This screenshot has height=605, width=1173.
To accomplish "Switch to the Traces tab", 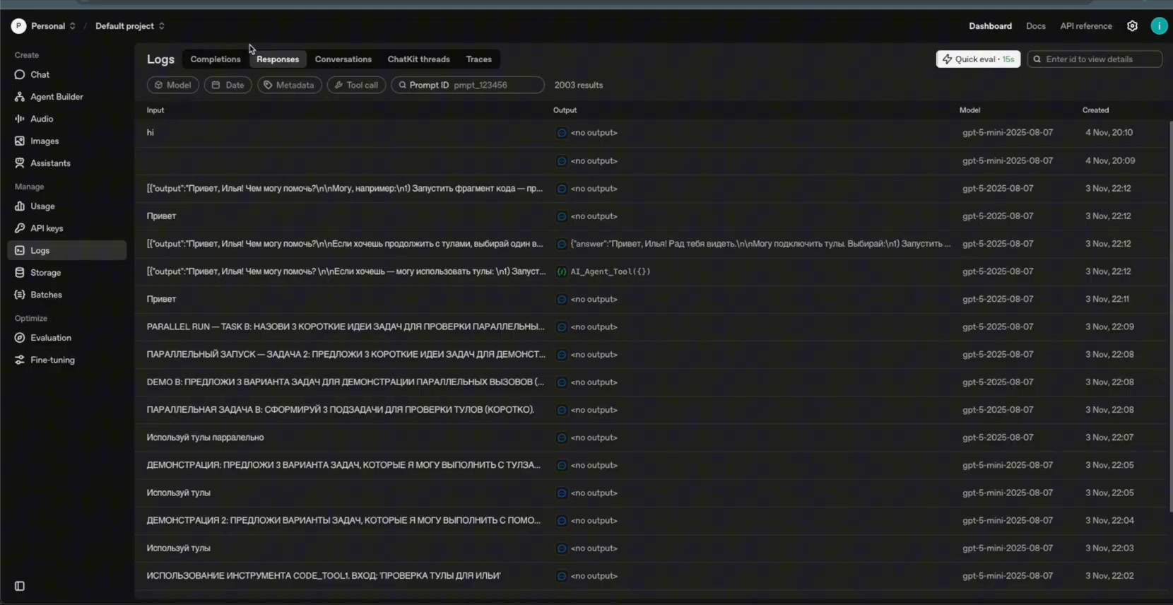I will coord(478,59).
